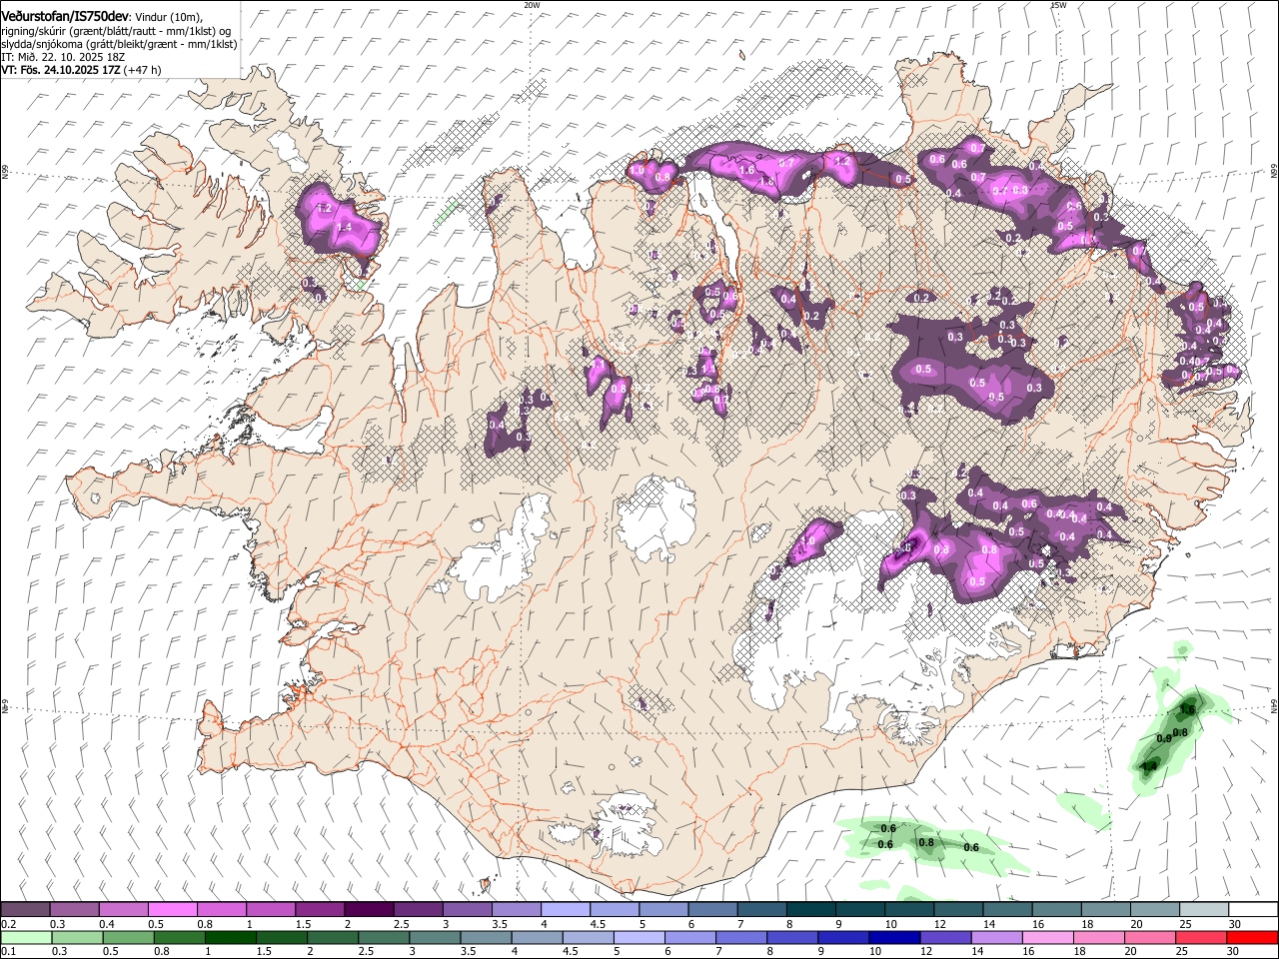
Task: Click the '(+47 h)' forecast offset text
Action: click(143, 70)
